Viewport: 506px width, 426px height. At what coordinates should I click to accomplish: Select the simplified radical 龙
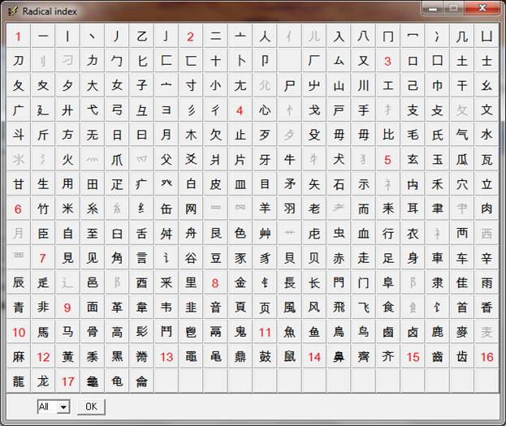[x=43, y=381]
